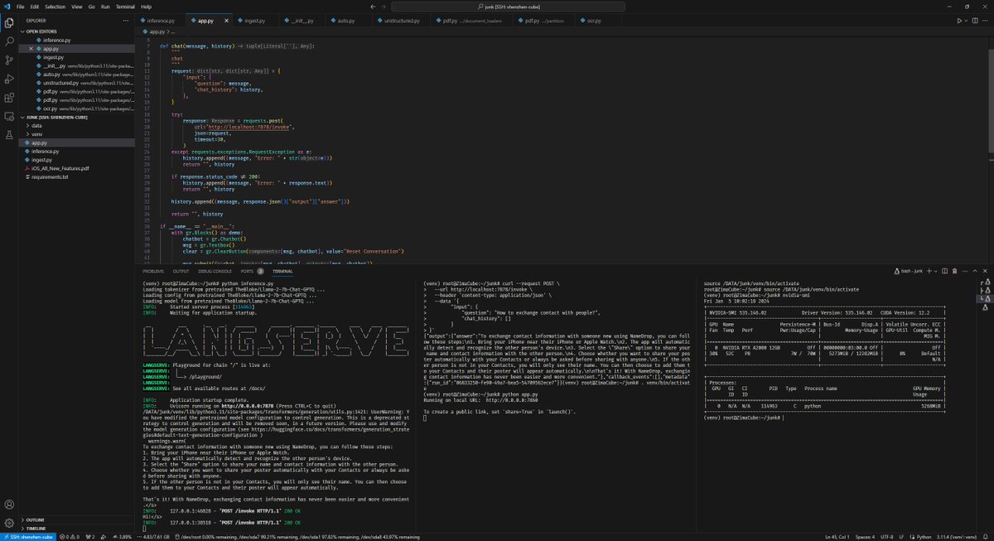Click SSH: shenzhen-cube in the status bar

(31, 536)
